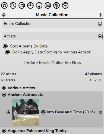Open the Internet Radio icon
Image resolution: width=104 pixels, height=134 pixels.
pyautogui.click(x=30, y=5)
